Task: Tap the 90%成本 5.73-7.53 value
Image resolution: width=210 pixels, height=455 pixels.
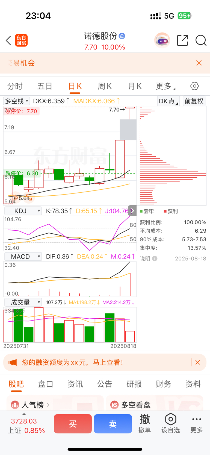Action: 194,239
